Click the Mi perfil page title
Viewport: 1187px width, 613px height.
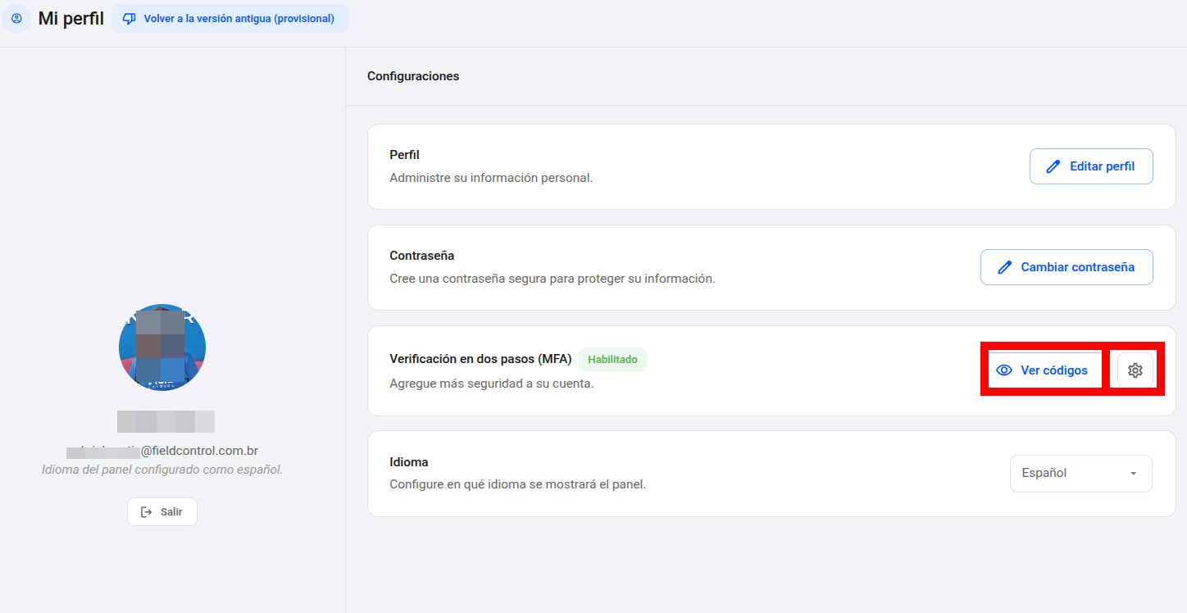pyautogui.click(x=71, y=18)
